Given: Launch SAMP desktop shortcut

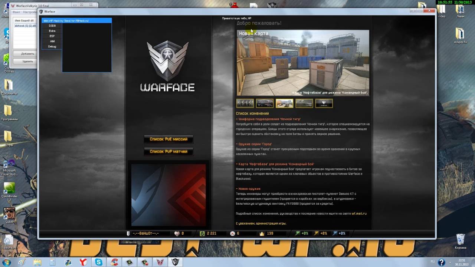Looking at the screenshot, I should click(9, 215).
